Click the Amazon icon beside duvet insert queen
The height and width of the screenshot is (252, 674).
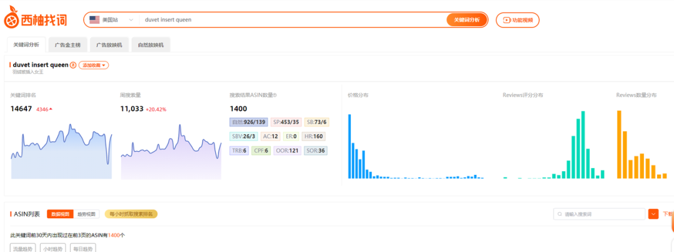click(x=73, y=65)
